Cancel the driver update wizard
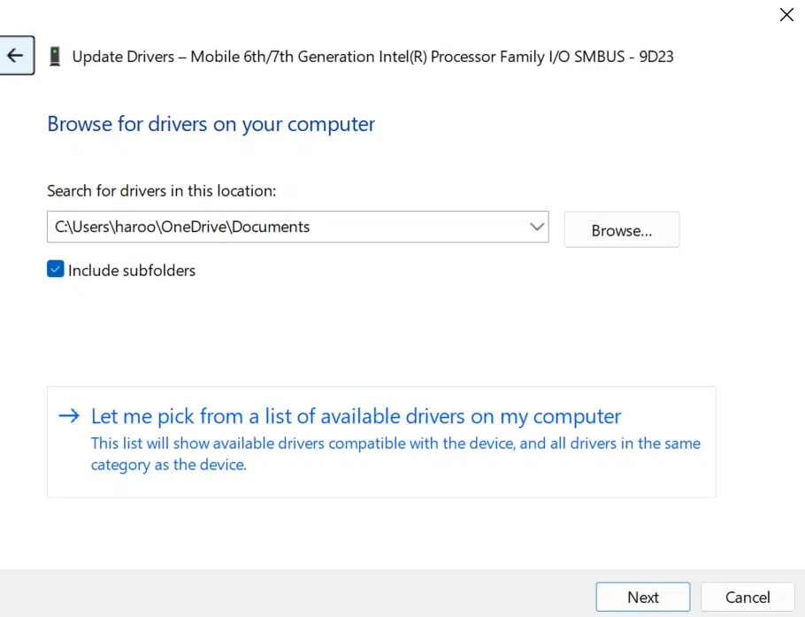Image resolution: width=805 pixels, height=617 pixels. click(x=747, y=597)
